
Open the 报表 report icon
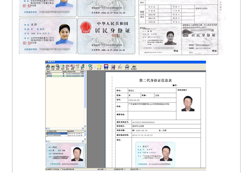[x=57, y=67]
